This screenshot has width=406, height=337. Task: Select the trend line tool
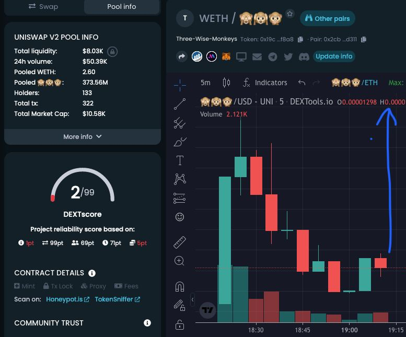click(180, 104)
